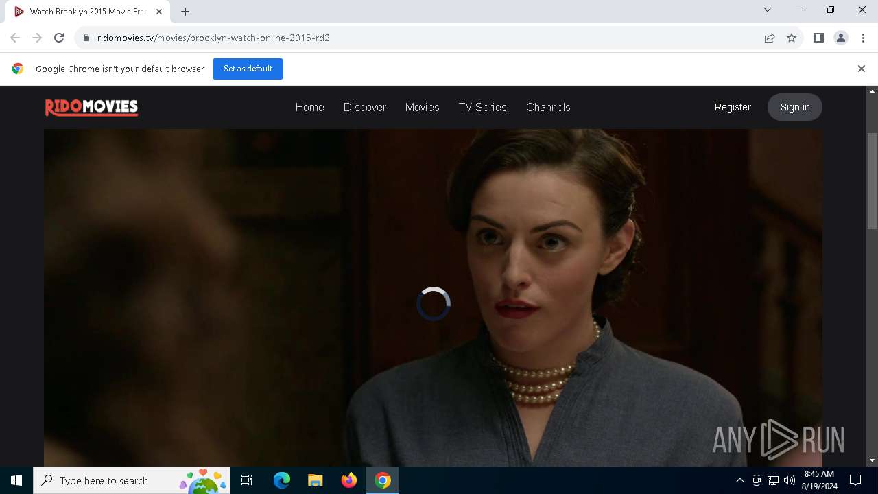Image resolution: width=878 pixels, height=494 pixels.
Task: Close the Watch Brooklyn 2015 tab
Action: [159, 12]
